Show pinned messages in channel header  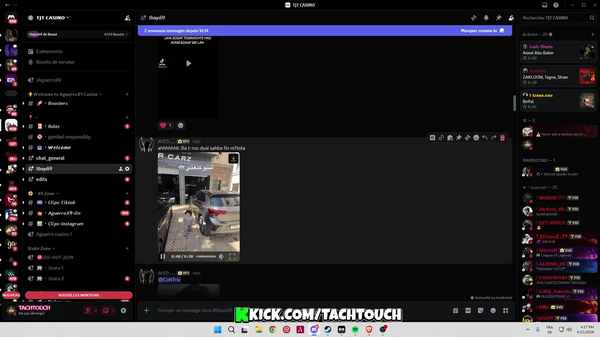click(499, 18)
